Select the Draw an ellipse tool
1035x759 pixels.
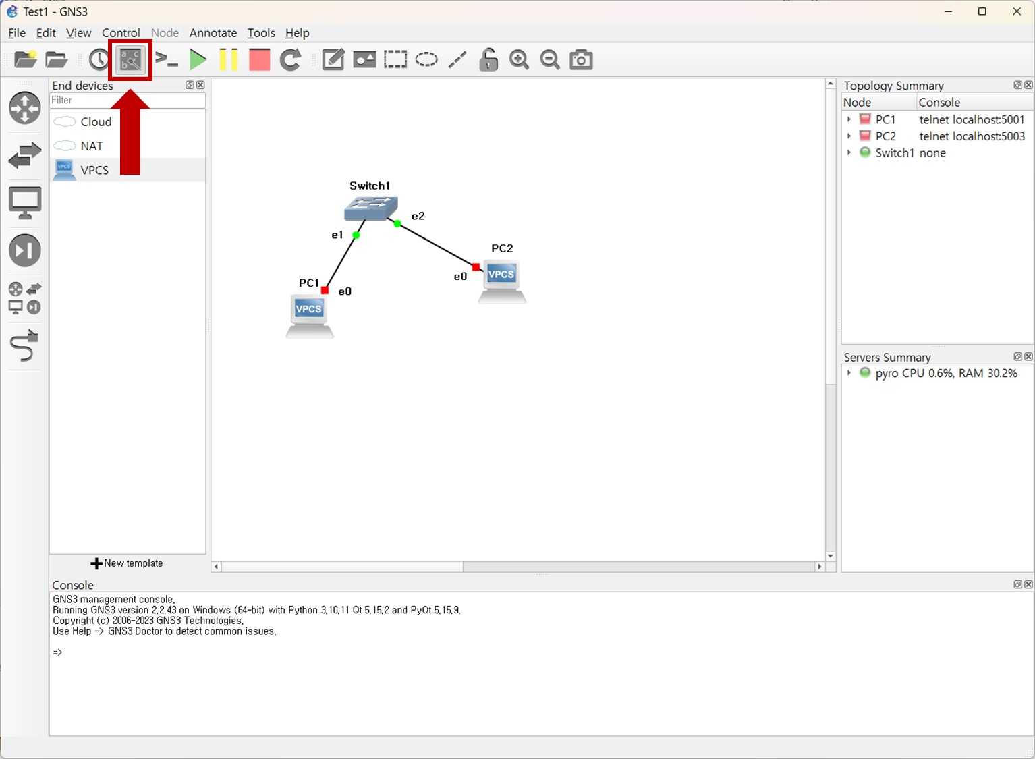pyautogui.click(x=426, y=59)
